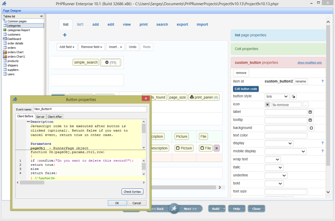Rename the custom_button2 item

pyautogui.click(x=300, y=81)
